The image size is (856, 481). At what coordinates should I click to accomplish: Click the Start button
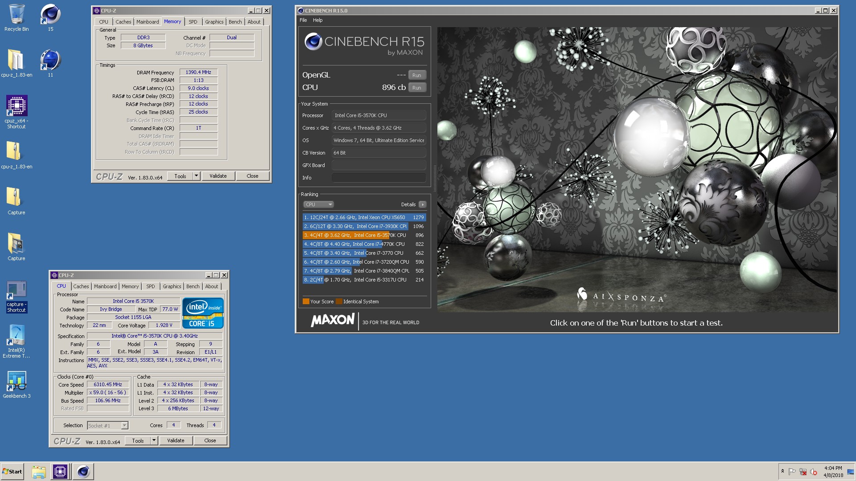pos(12,472)
